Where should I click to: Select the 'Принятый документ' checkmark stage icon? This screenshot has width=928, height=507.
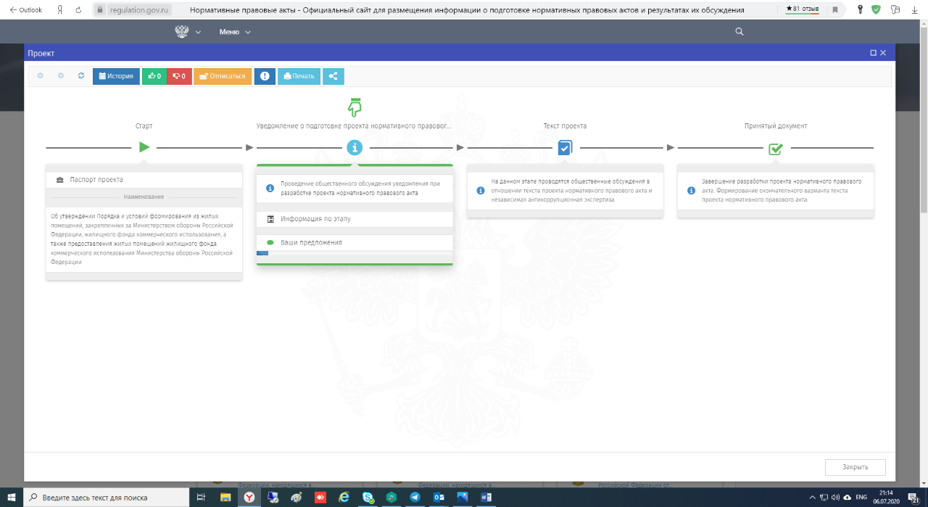pyautogui.click(x=775, y=148)
